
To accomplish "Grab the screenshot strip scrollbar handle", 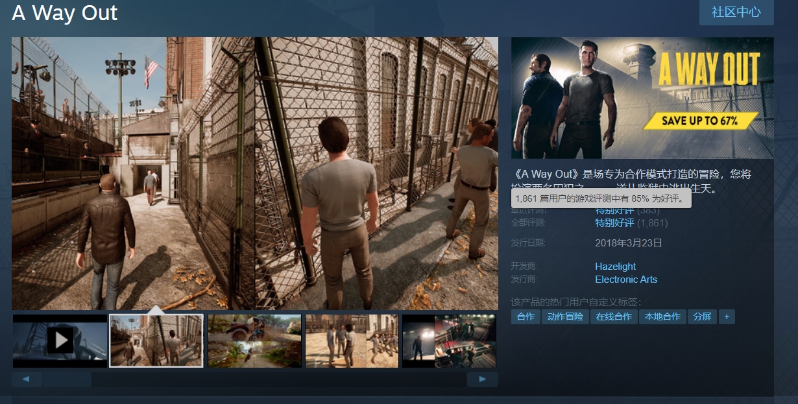I will tap(67, 379).
